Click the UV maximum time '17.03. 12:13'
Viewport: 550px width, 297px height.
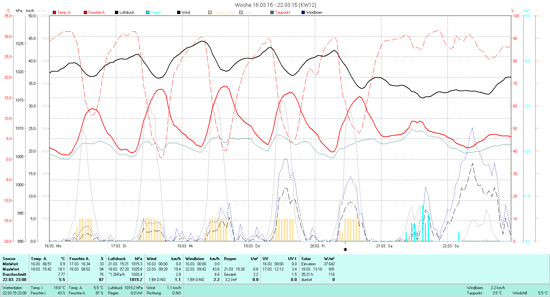pyautogui.click(x=273, y=269)
